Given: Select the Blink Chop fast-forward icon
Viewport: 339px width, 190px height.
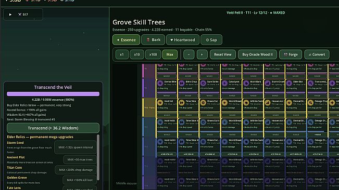Looking at the screenshot, I should pos(182,83).
